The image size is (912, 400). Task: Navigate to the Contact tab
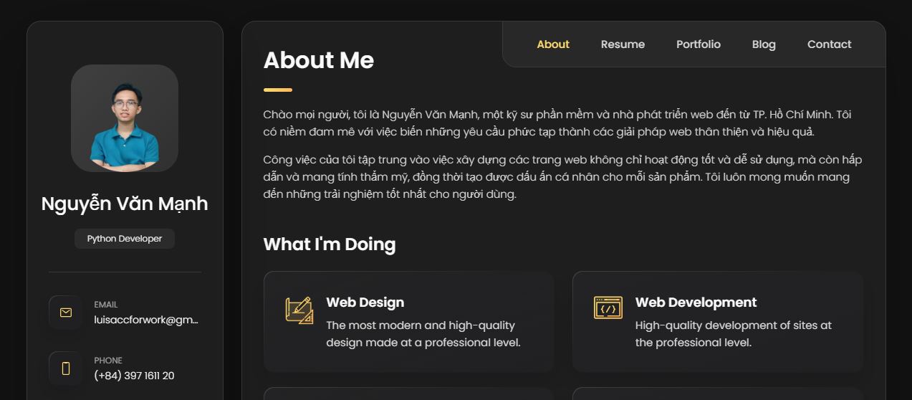tap(829, 44)
